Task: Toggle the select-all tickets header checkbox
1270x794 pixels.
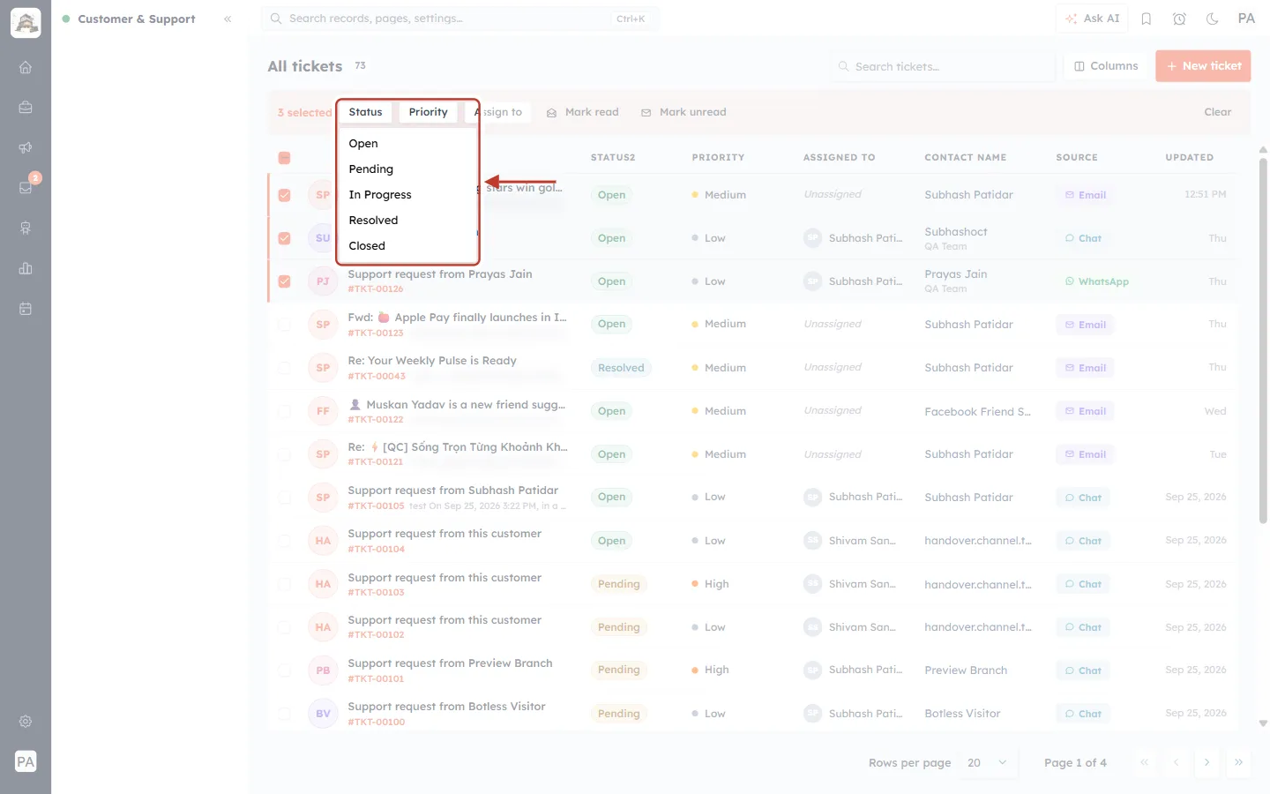Action: click(284, 158)
